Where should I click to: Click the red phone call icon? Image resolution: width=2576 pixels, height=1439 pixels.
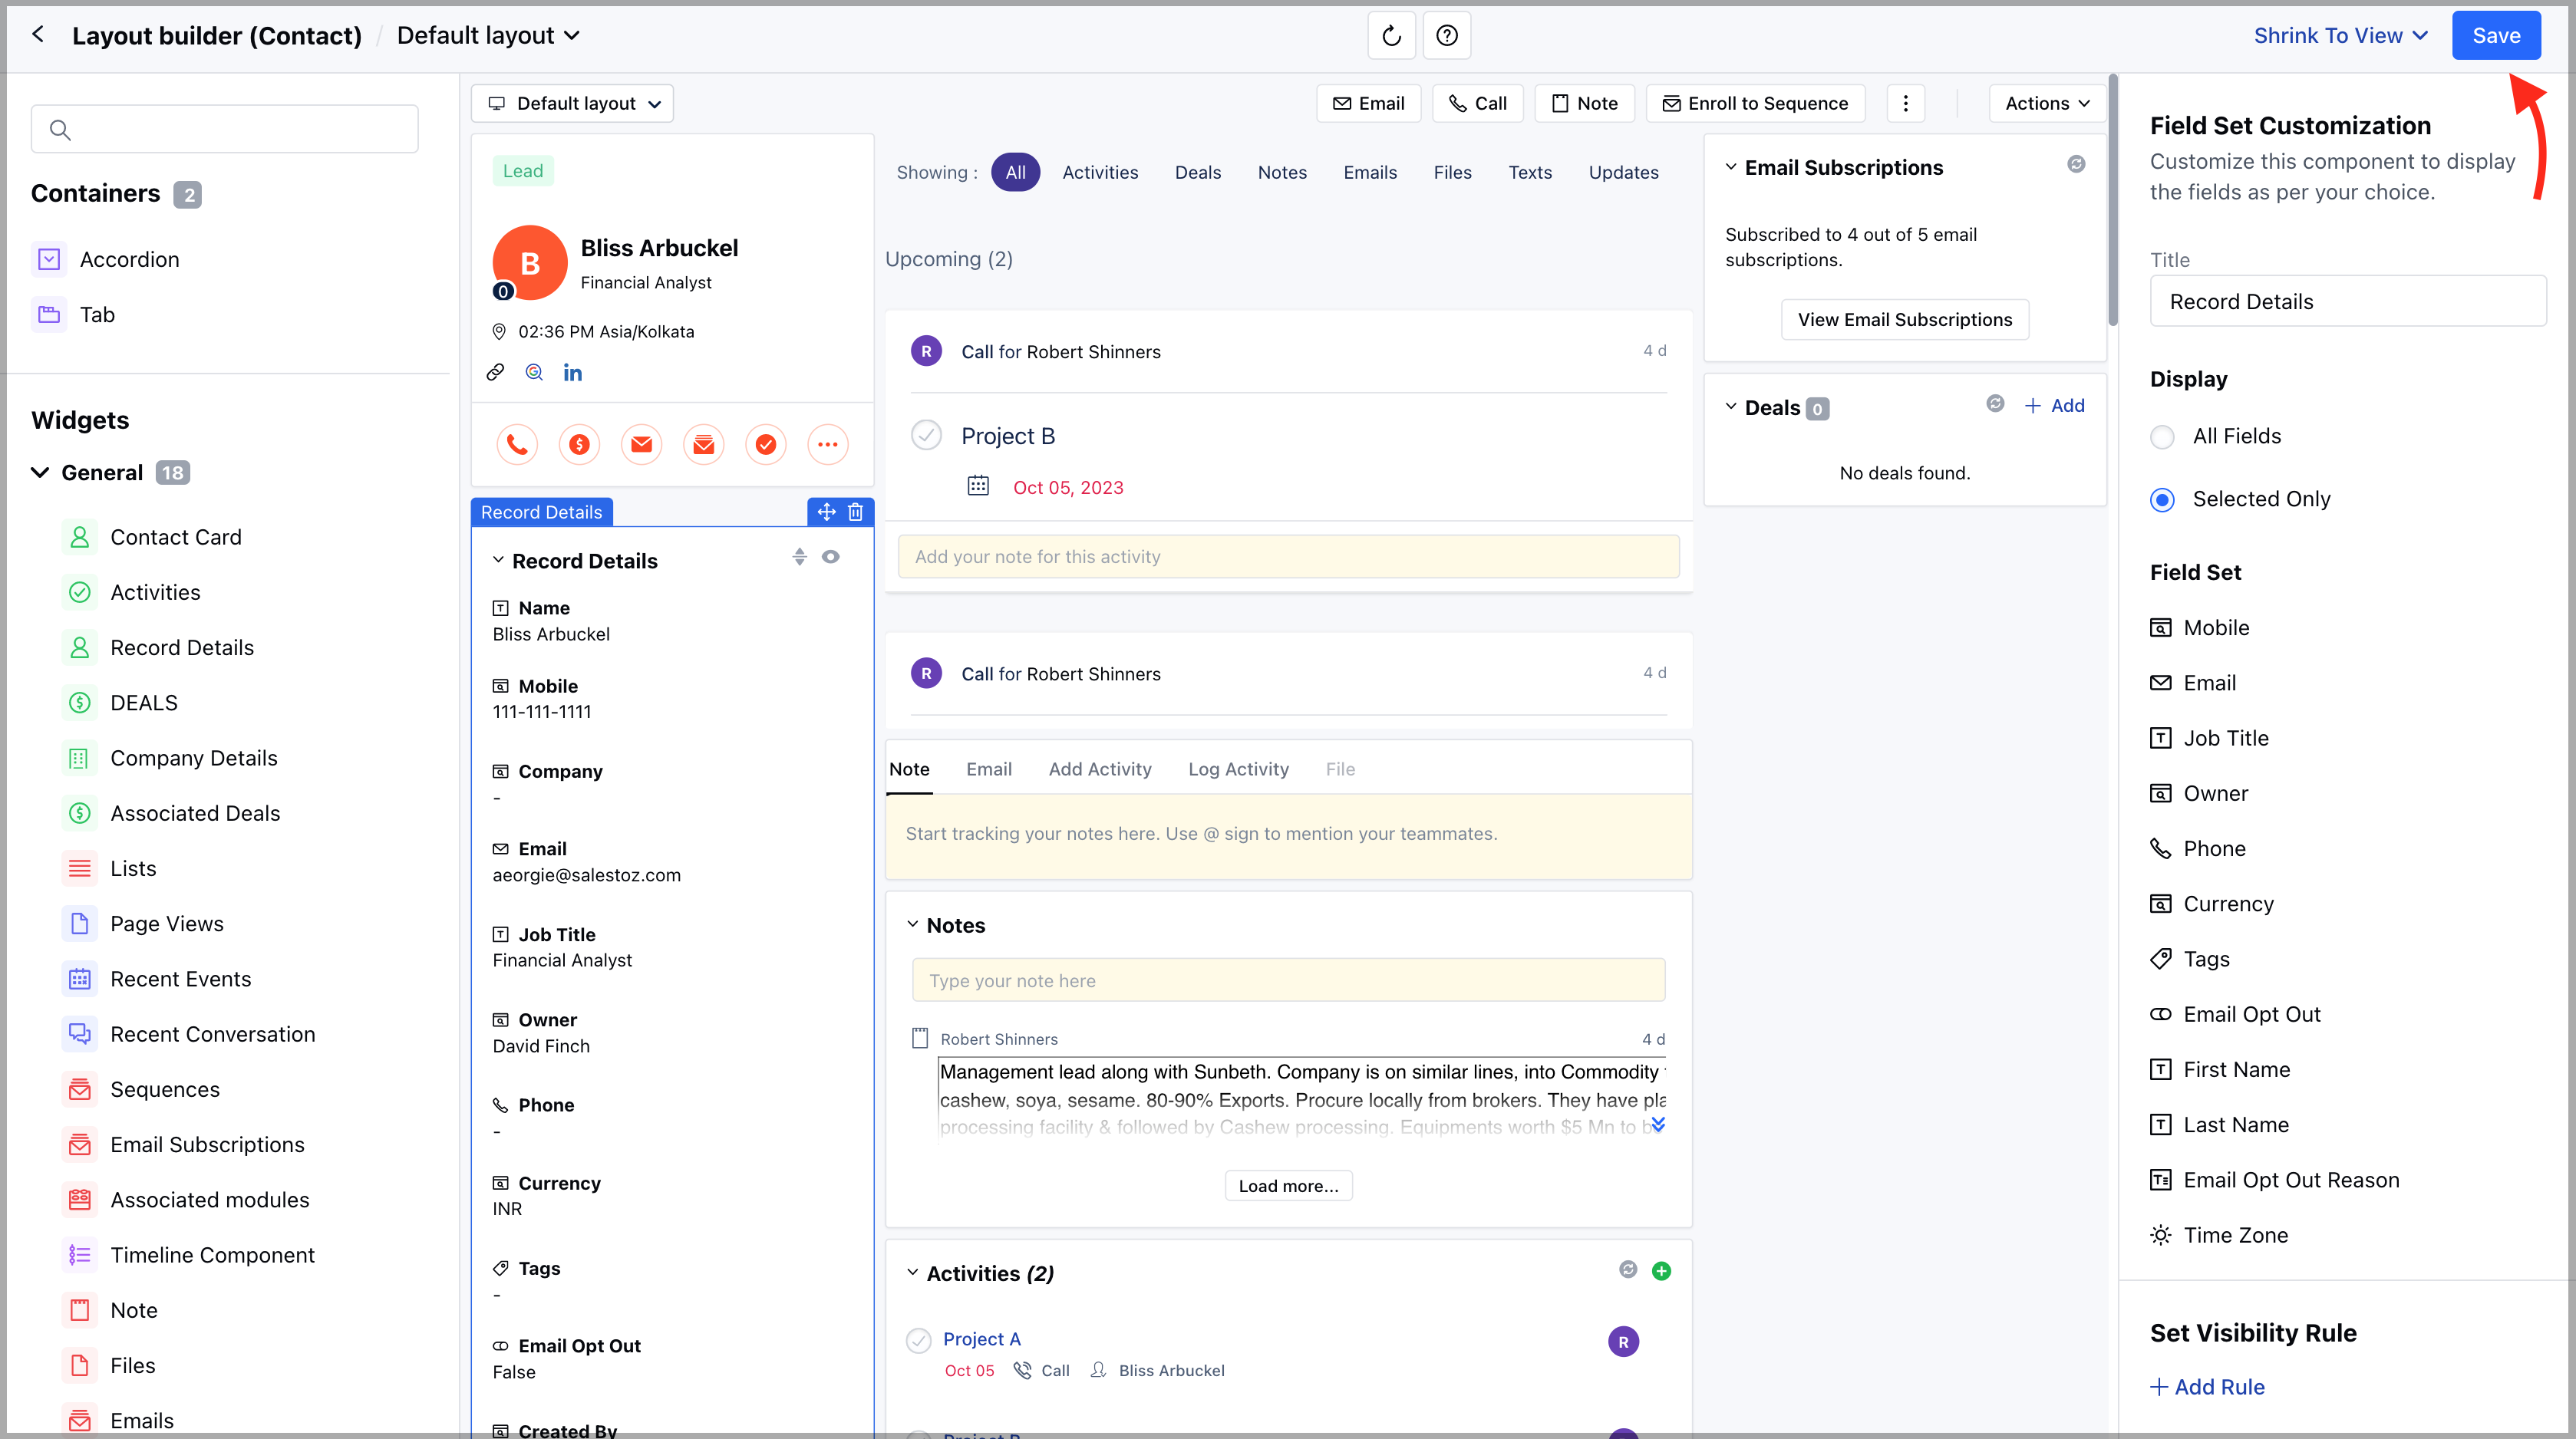(x=517, y=445)
